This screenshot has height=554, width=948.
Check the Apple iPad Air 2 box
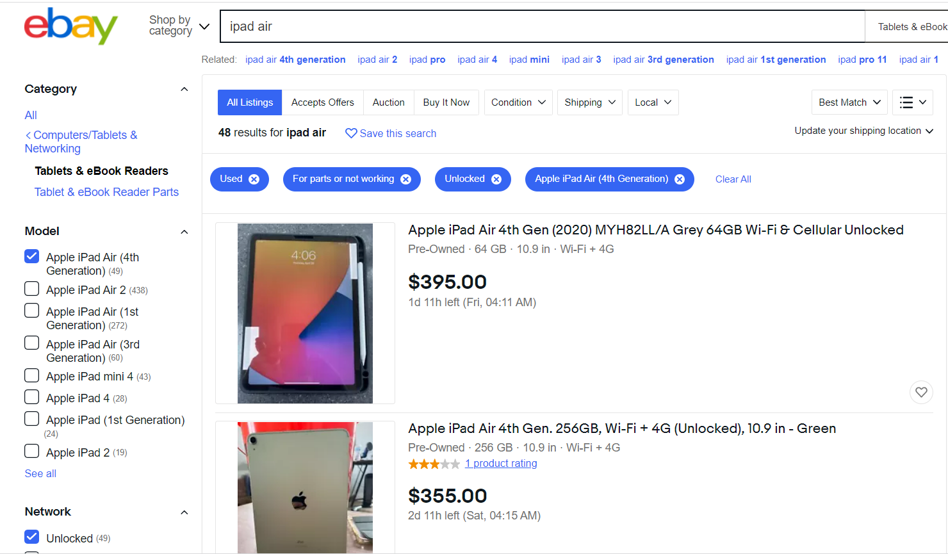tap(32, 289)
